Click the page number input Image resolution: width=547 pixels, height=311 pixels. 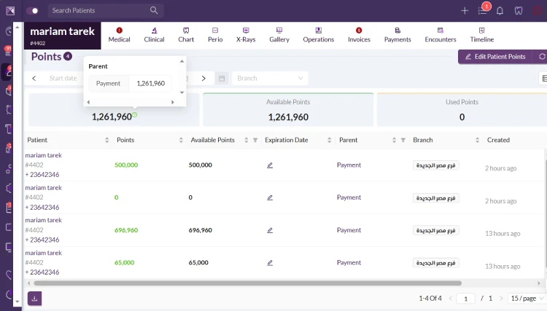pyautogui.click(x=465, y=299)
